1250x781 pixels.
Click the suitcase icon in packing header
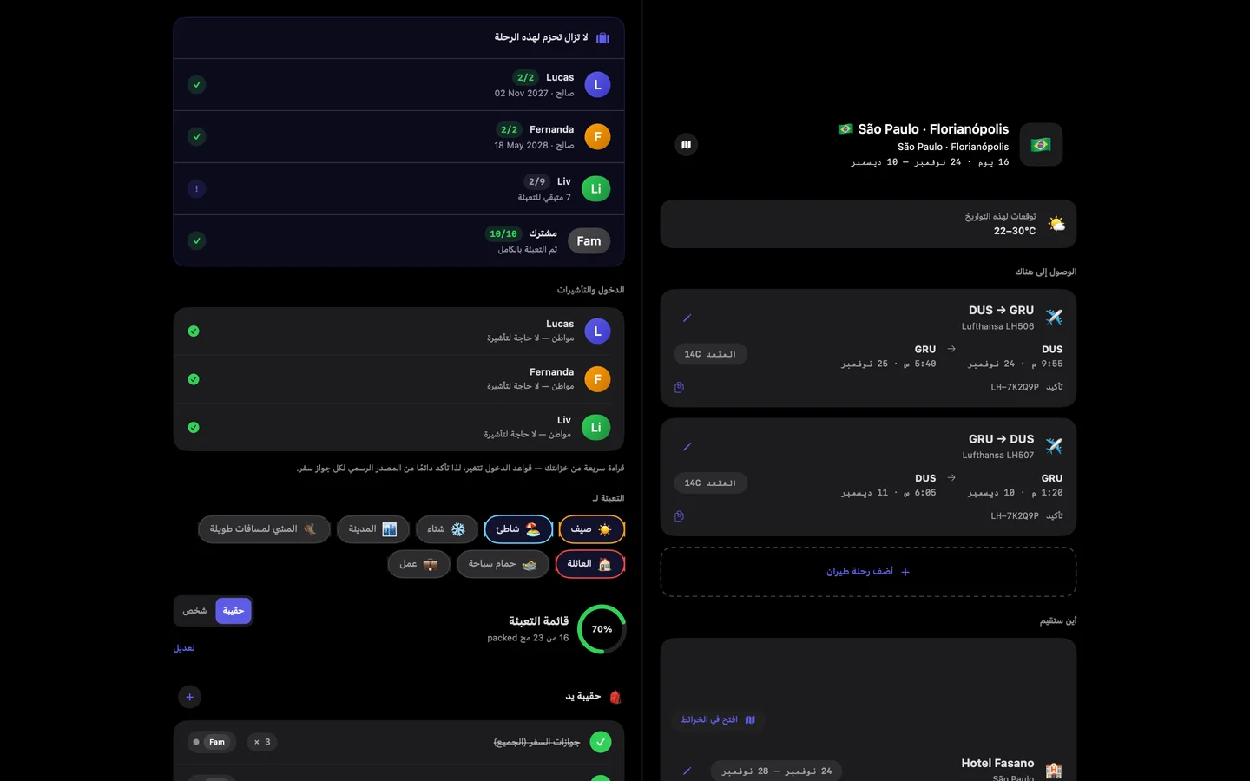pyautogui.click(x=602, y=38)
